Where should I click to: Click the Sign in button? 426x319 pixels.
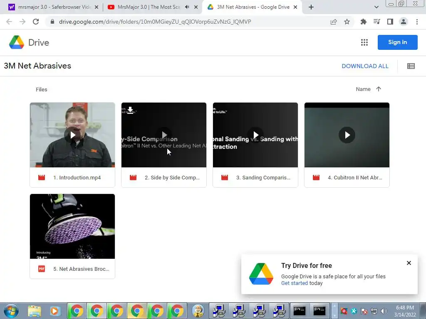(397, 42)
